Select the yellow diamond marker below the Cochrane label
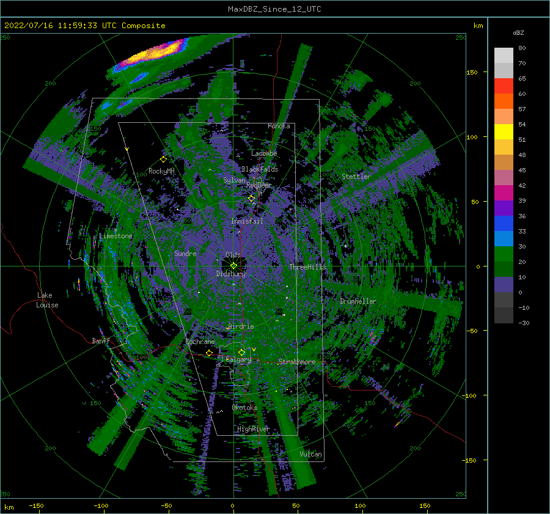Viewport: 550px width, 514px height. coord(210,353)
